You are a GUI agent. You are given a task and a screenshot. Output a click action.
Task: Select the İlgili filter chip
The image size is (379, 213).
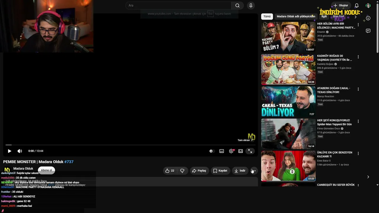coord(324,17)
